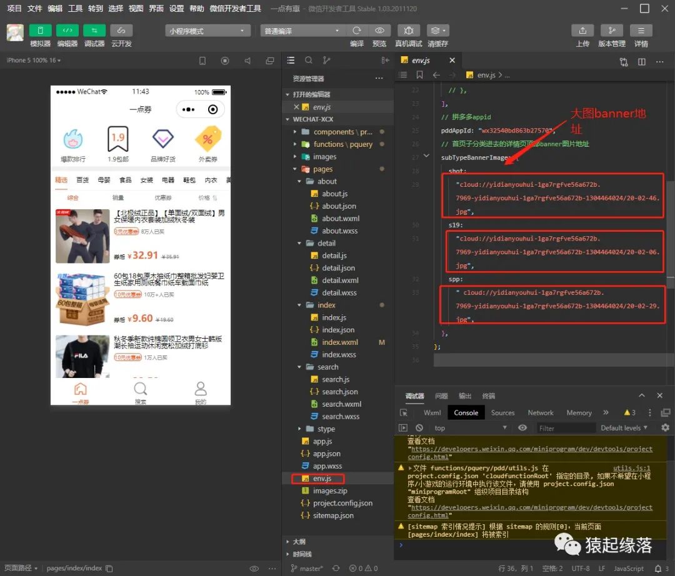Screen dimensions: 675x576
Task: Expand the functions folder
Action: pyautogui.click(x=295, y=144)
